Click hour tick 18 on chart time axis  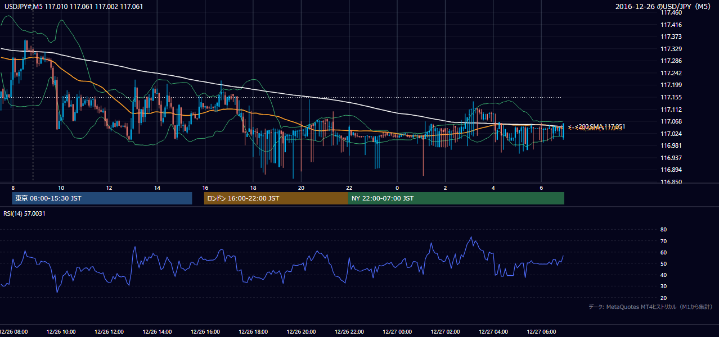[x=253, y=188]
